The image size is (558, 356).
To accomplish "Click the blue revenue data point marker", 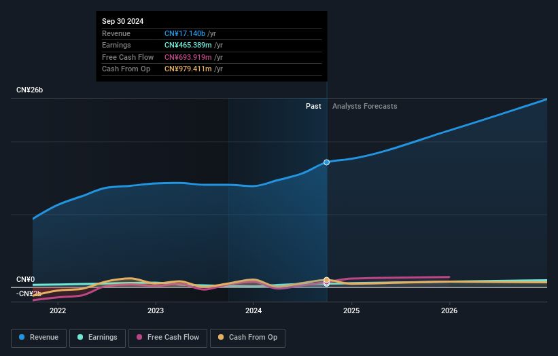I will tap(326, 162).
